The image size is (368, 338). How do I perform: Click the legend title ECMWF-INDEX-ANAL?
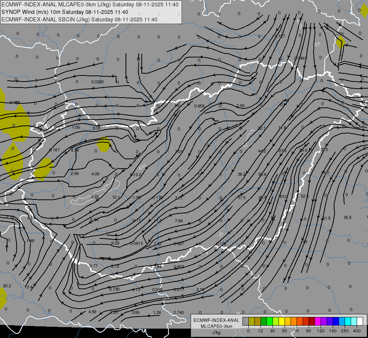[217, 320]
